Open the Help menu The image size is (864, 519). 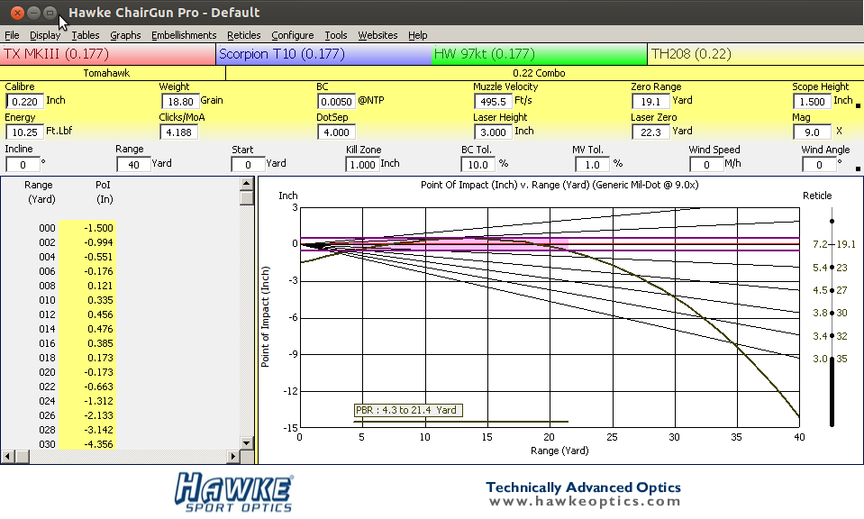point(418,35)
